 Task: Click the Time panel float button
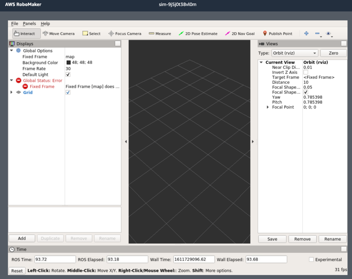click(344, 249)
